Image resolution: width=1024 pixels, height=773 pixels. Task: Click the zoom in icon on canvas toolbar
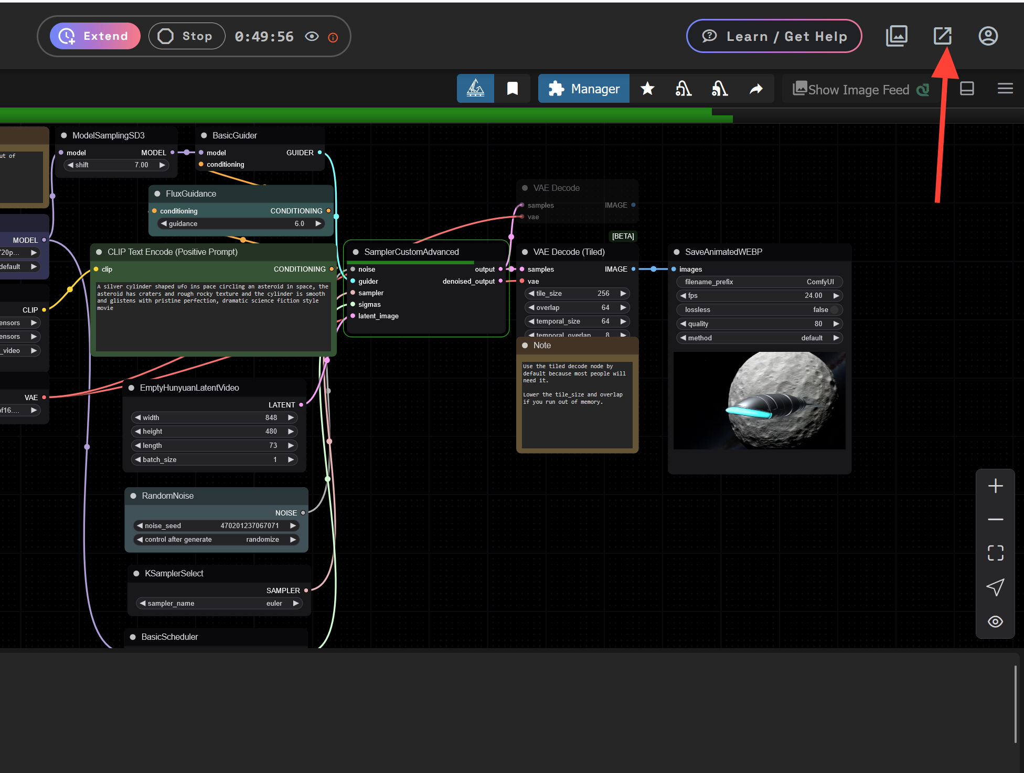point(995,485)
